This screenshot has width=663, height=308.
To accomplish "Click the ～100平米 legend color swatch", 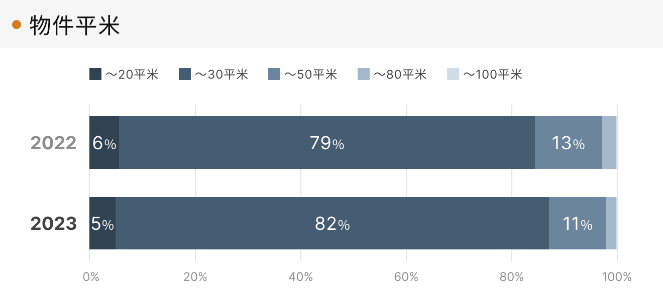I will 453,74.
